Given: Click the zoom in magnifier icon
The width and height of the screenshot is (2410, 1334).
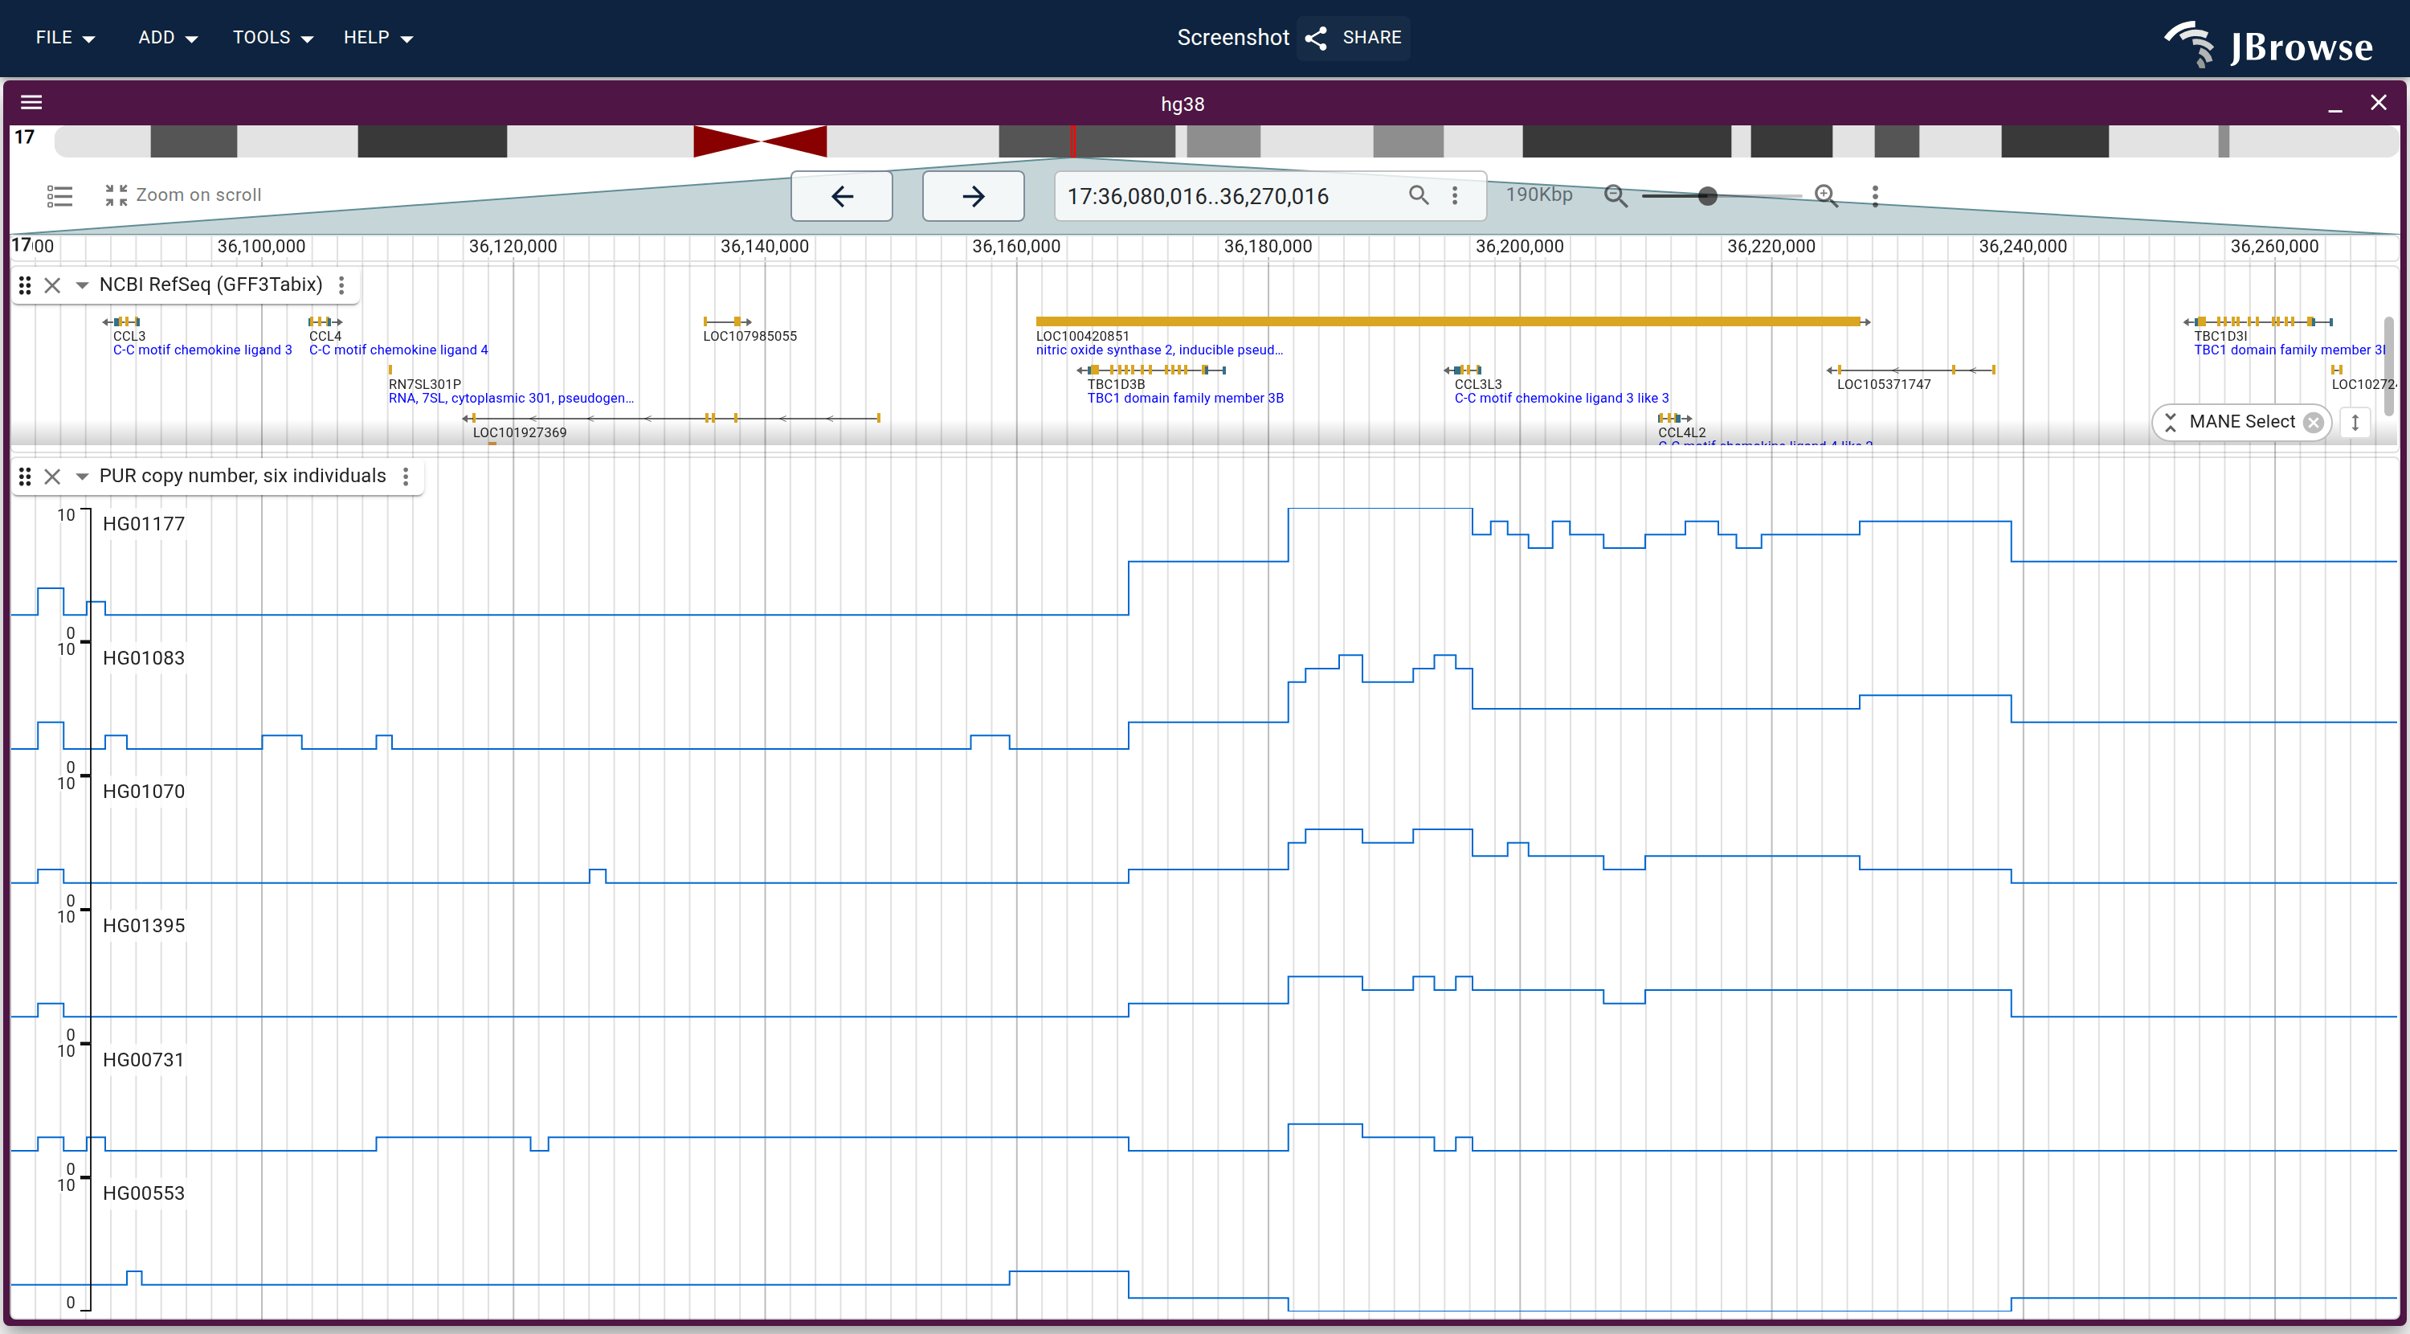Looking at the screenshot, I should coord(1826,195).
